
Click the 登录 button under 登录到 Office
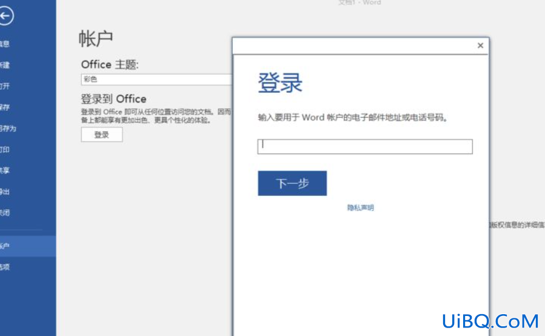(x=102, y=135)
